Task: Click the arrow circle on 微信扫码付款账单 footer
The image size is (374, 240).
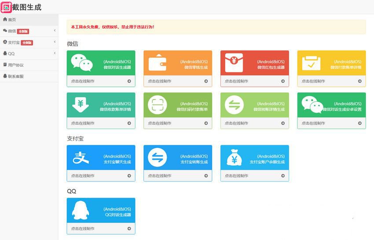Action: pos(206,123)
